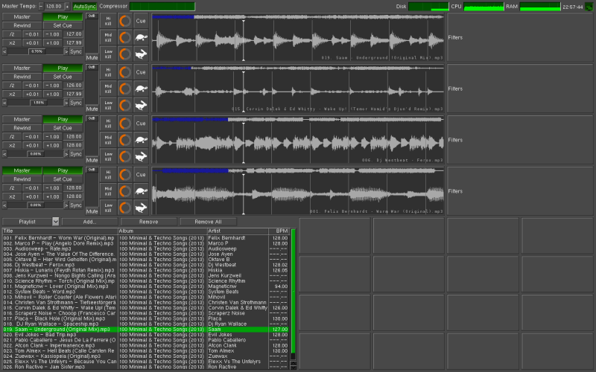Screen dimensions: 596x372
Task: Seek in the overview bar of Felix Bernhardt deck
Action: [297, 171]
